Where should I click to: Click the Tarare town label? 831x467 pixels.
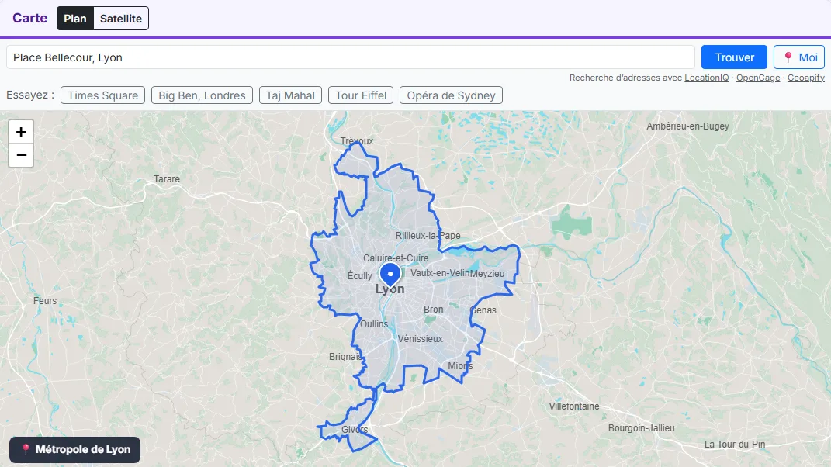point(166,179)
